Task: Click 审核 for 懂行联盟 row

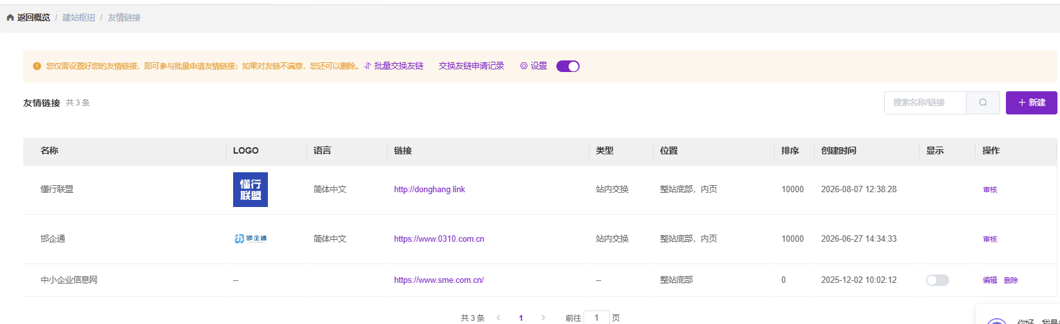Action: pos(990,190)
